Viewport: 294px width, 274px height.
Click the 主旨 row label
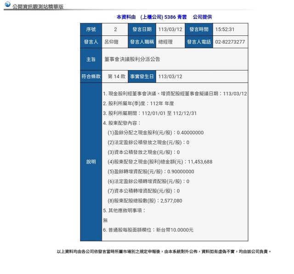91,60
